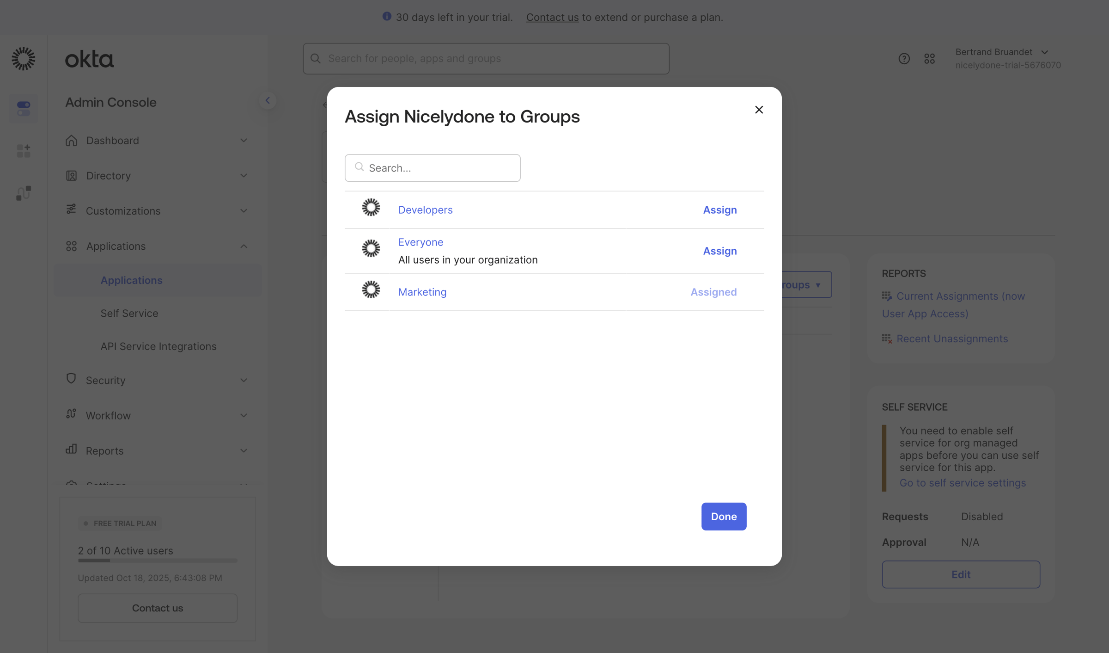Assign the Everyone group

(719, 251)
